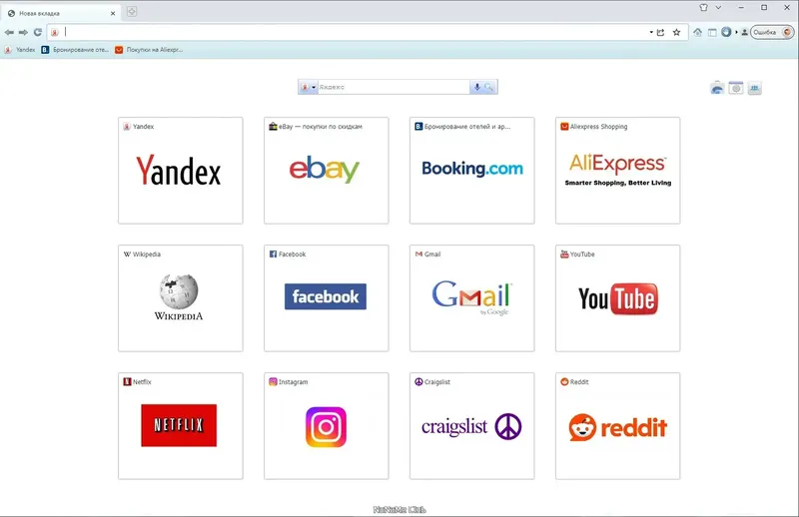Click the page settings gear window icon
Screen dimensions: 799x517
[x=736, y=88]
